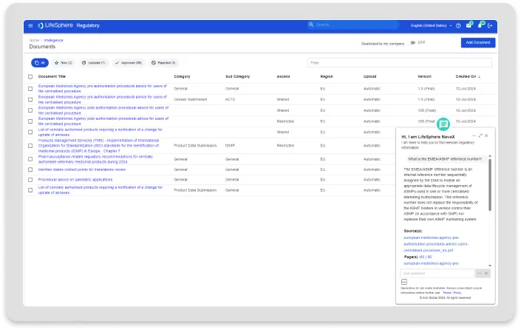Open the English (United States) language dropdown
This screenshot has height=330, width=521.
tap(429, 25)
